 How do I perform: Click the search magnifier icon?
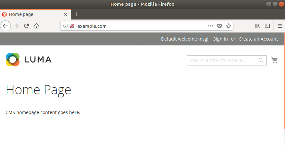(x=261, y=60)
